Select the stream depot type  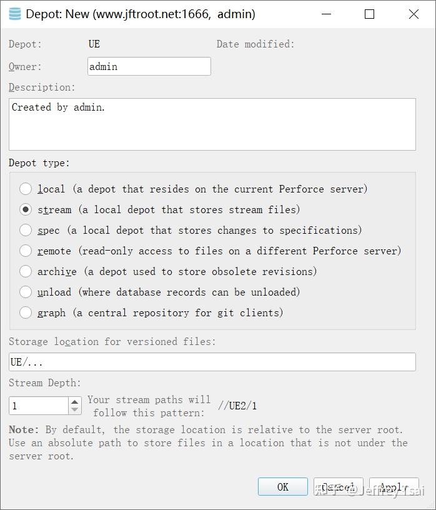coord(26,209)
